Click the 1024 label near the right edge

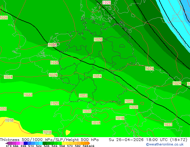pos(177,83)
